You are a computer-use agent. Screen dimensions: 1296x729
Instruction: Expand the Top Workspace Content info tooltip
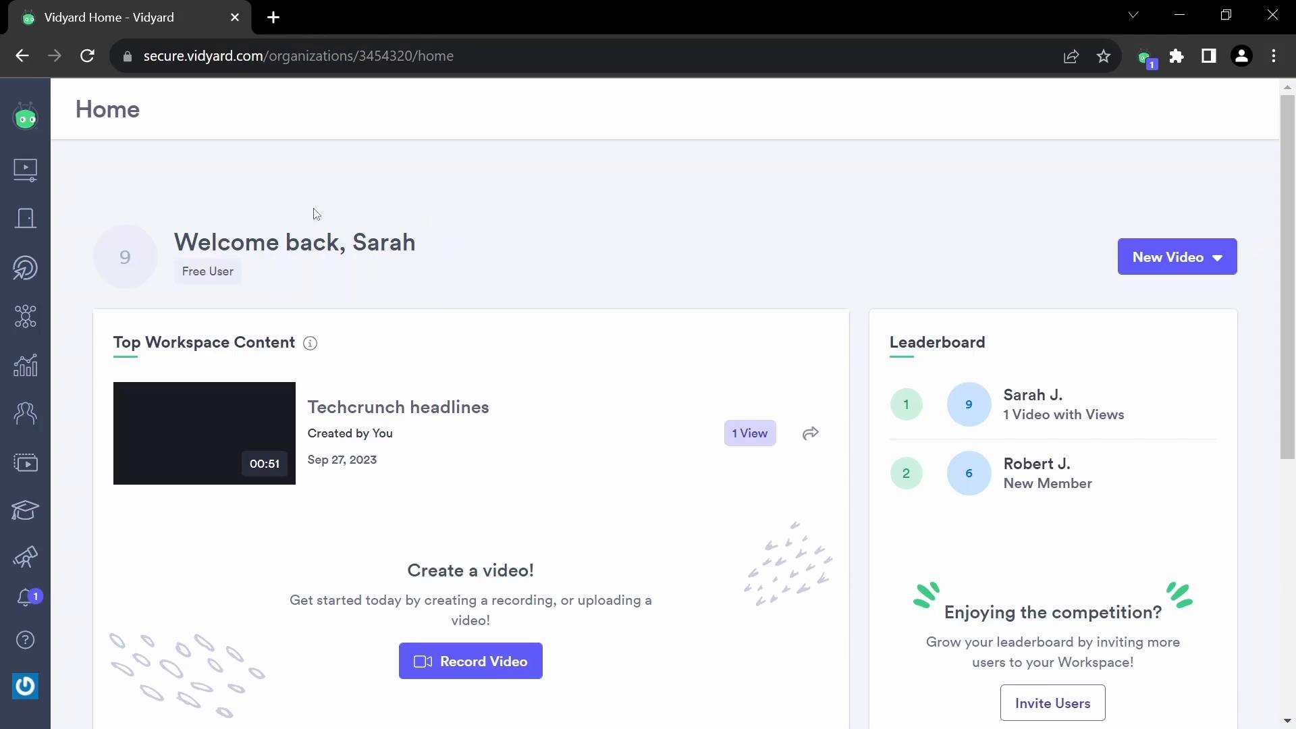point(310,342)
